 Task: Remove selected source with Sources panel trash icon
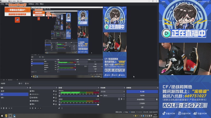[32, 108]
